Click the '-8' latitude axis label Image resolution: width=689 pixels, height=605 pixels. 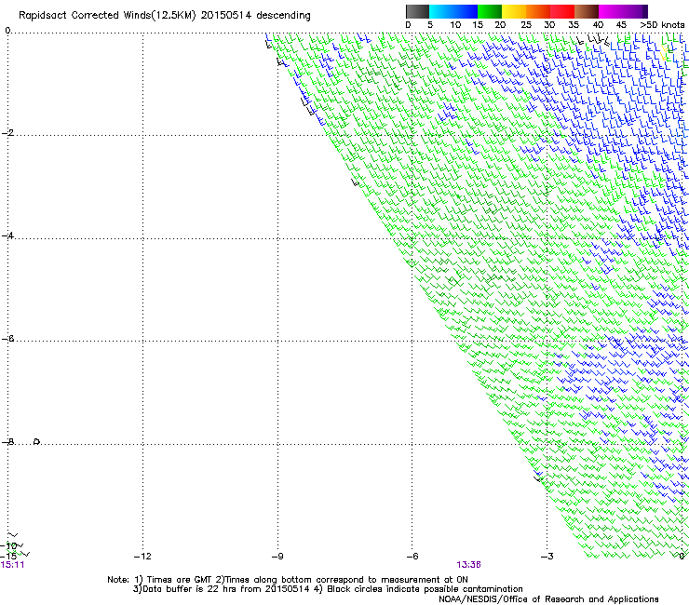tap(7, 441)
